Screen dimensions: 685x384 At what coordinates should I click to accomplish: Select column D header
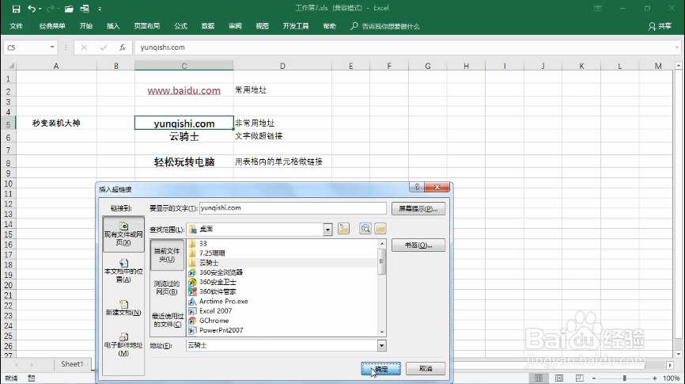(282, 66)
